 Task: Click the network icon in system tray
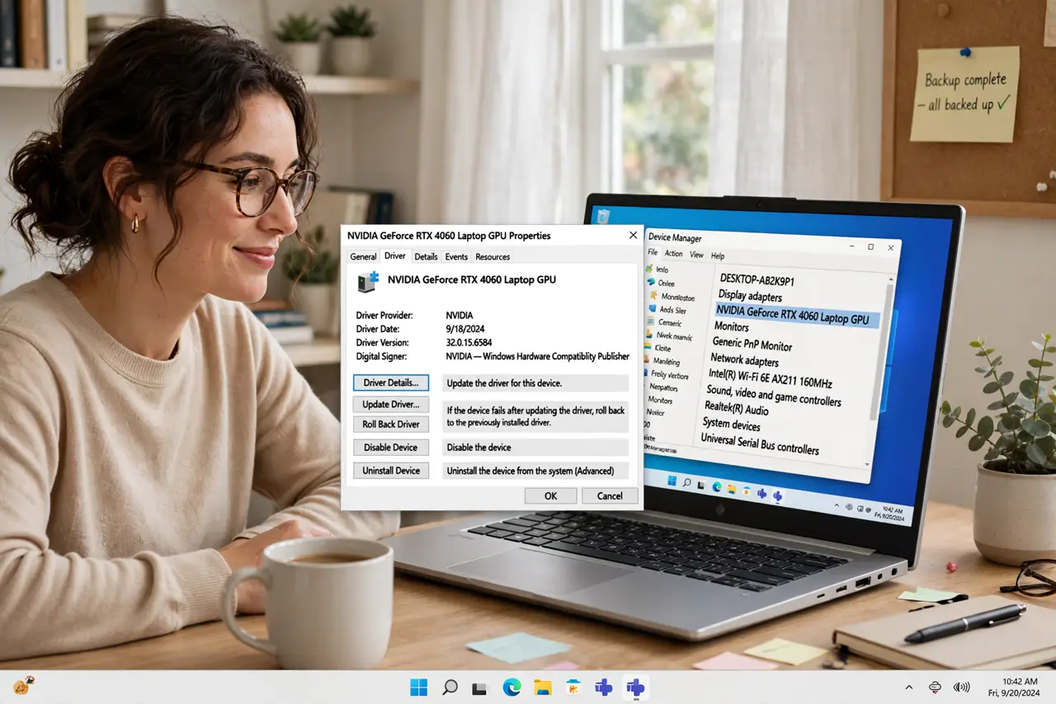(x=935, y=688)
